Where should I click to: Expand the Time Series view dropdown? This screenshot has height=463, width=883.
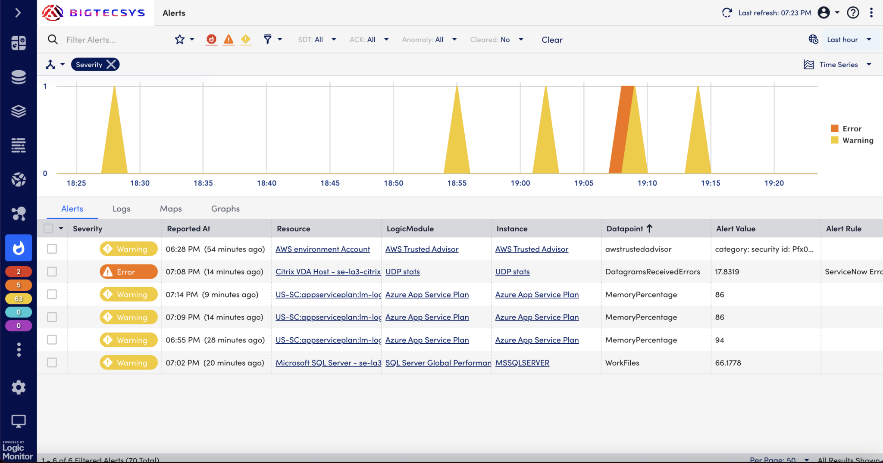pyautogui.click(x=838, y=65)
